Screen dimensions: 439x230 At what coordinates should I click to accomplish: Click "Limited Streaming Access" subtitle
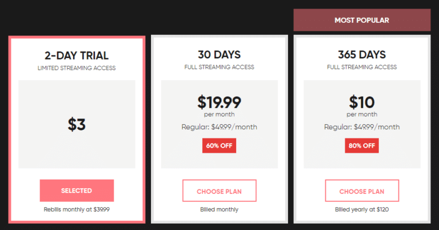click(x=77, y=68)
